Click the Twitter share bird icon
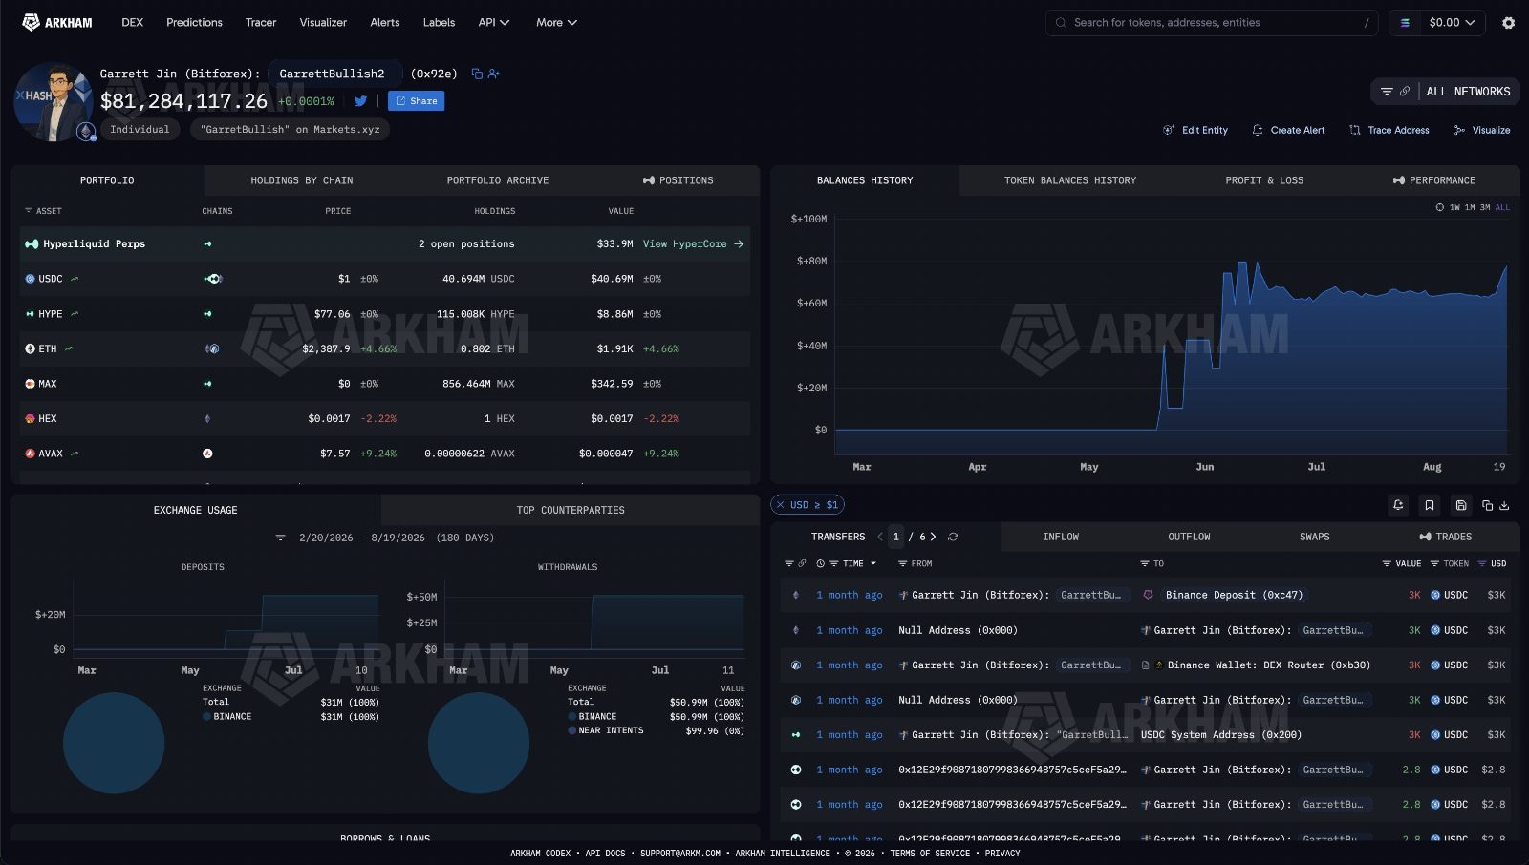The image size is (1529, 865). pos(360,101)
